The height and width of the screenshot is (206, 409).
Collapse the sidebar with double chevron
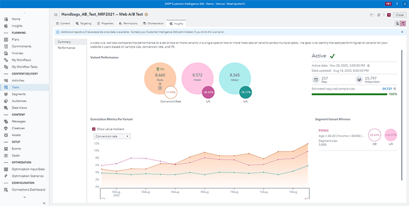(x=44, y=203)
